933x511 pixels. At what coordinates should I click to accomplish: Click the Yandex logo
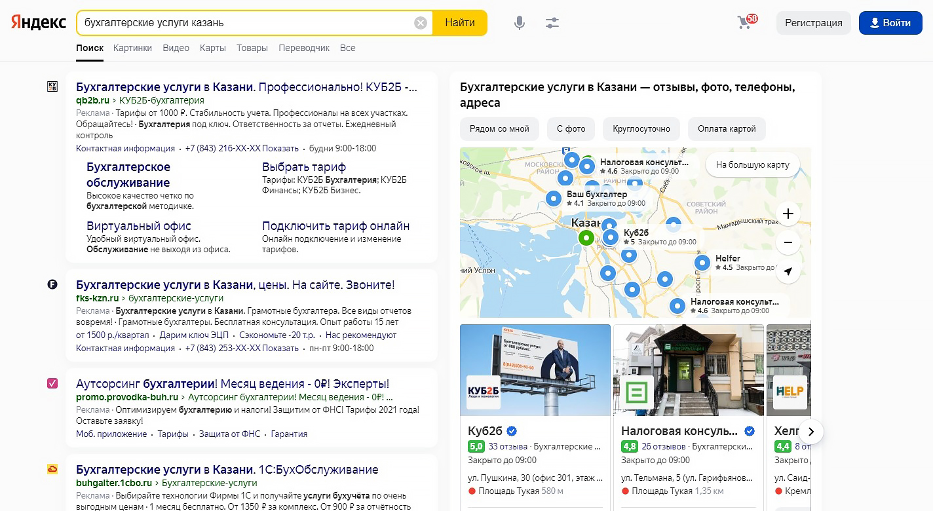click(39, 22)
